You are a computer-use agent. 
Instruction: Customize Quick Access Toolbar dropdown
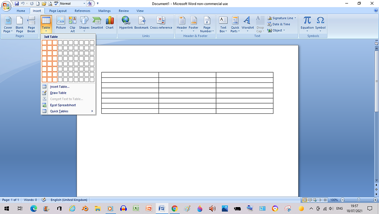(x=97, y=3)
